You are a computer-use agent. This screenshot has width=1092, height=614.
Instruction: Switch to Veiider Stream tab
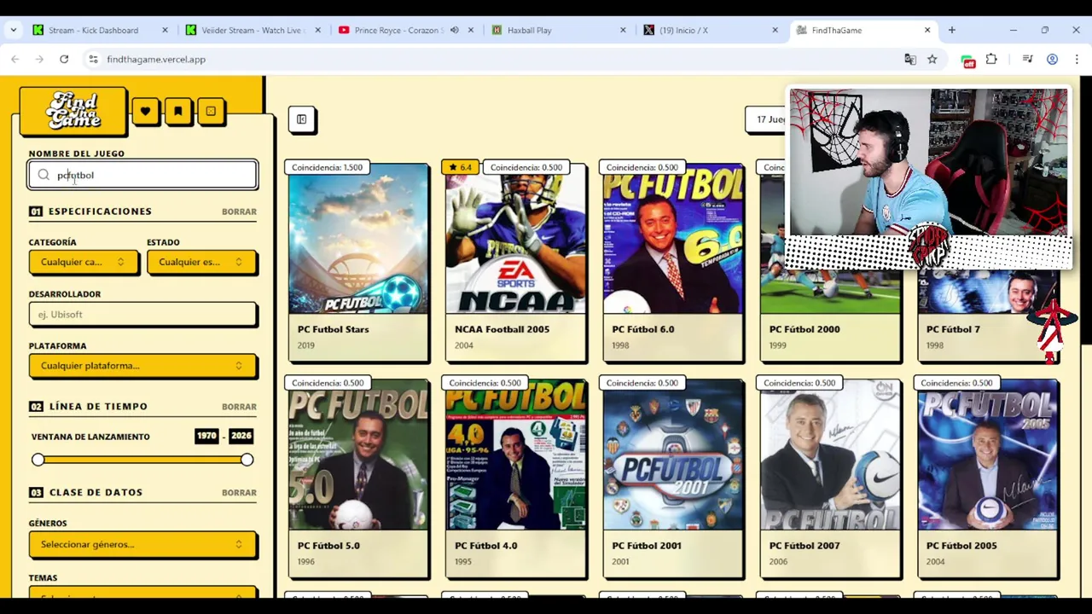click(252, 30)
